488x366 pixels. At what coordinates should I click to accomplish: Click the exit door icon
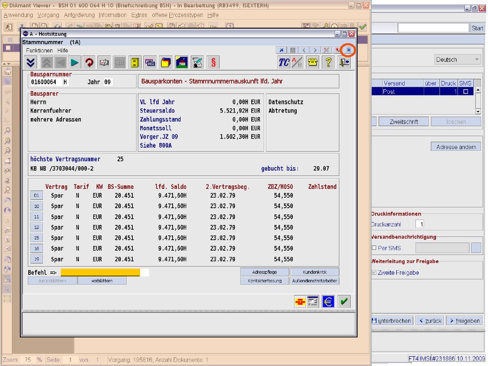[344, 62]
